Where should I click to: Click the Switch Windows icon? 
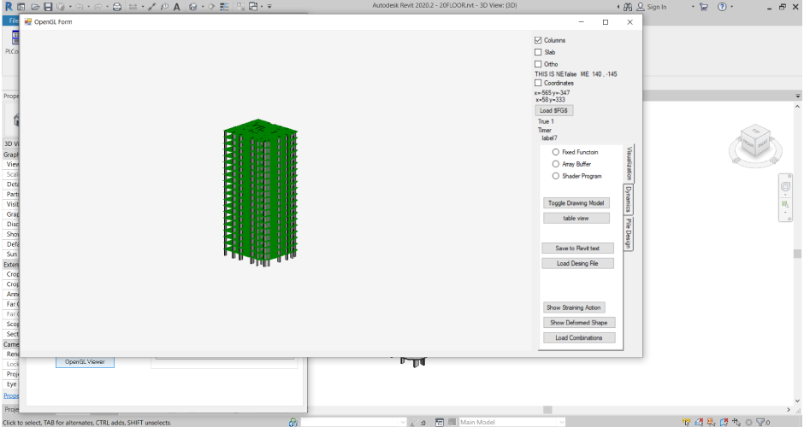click(253, 7)
